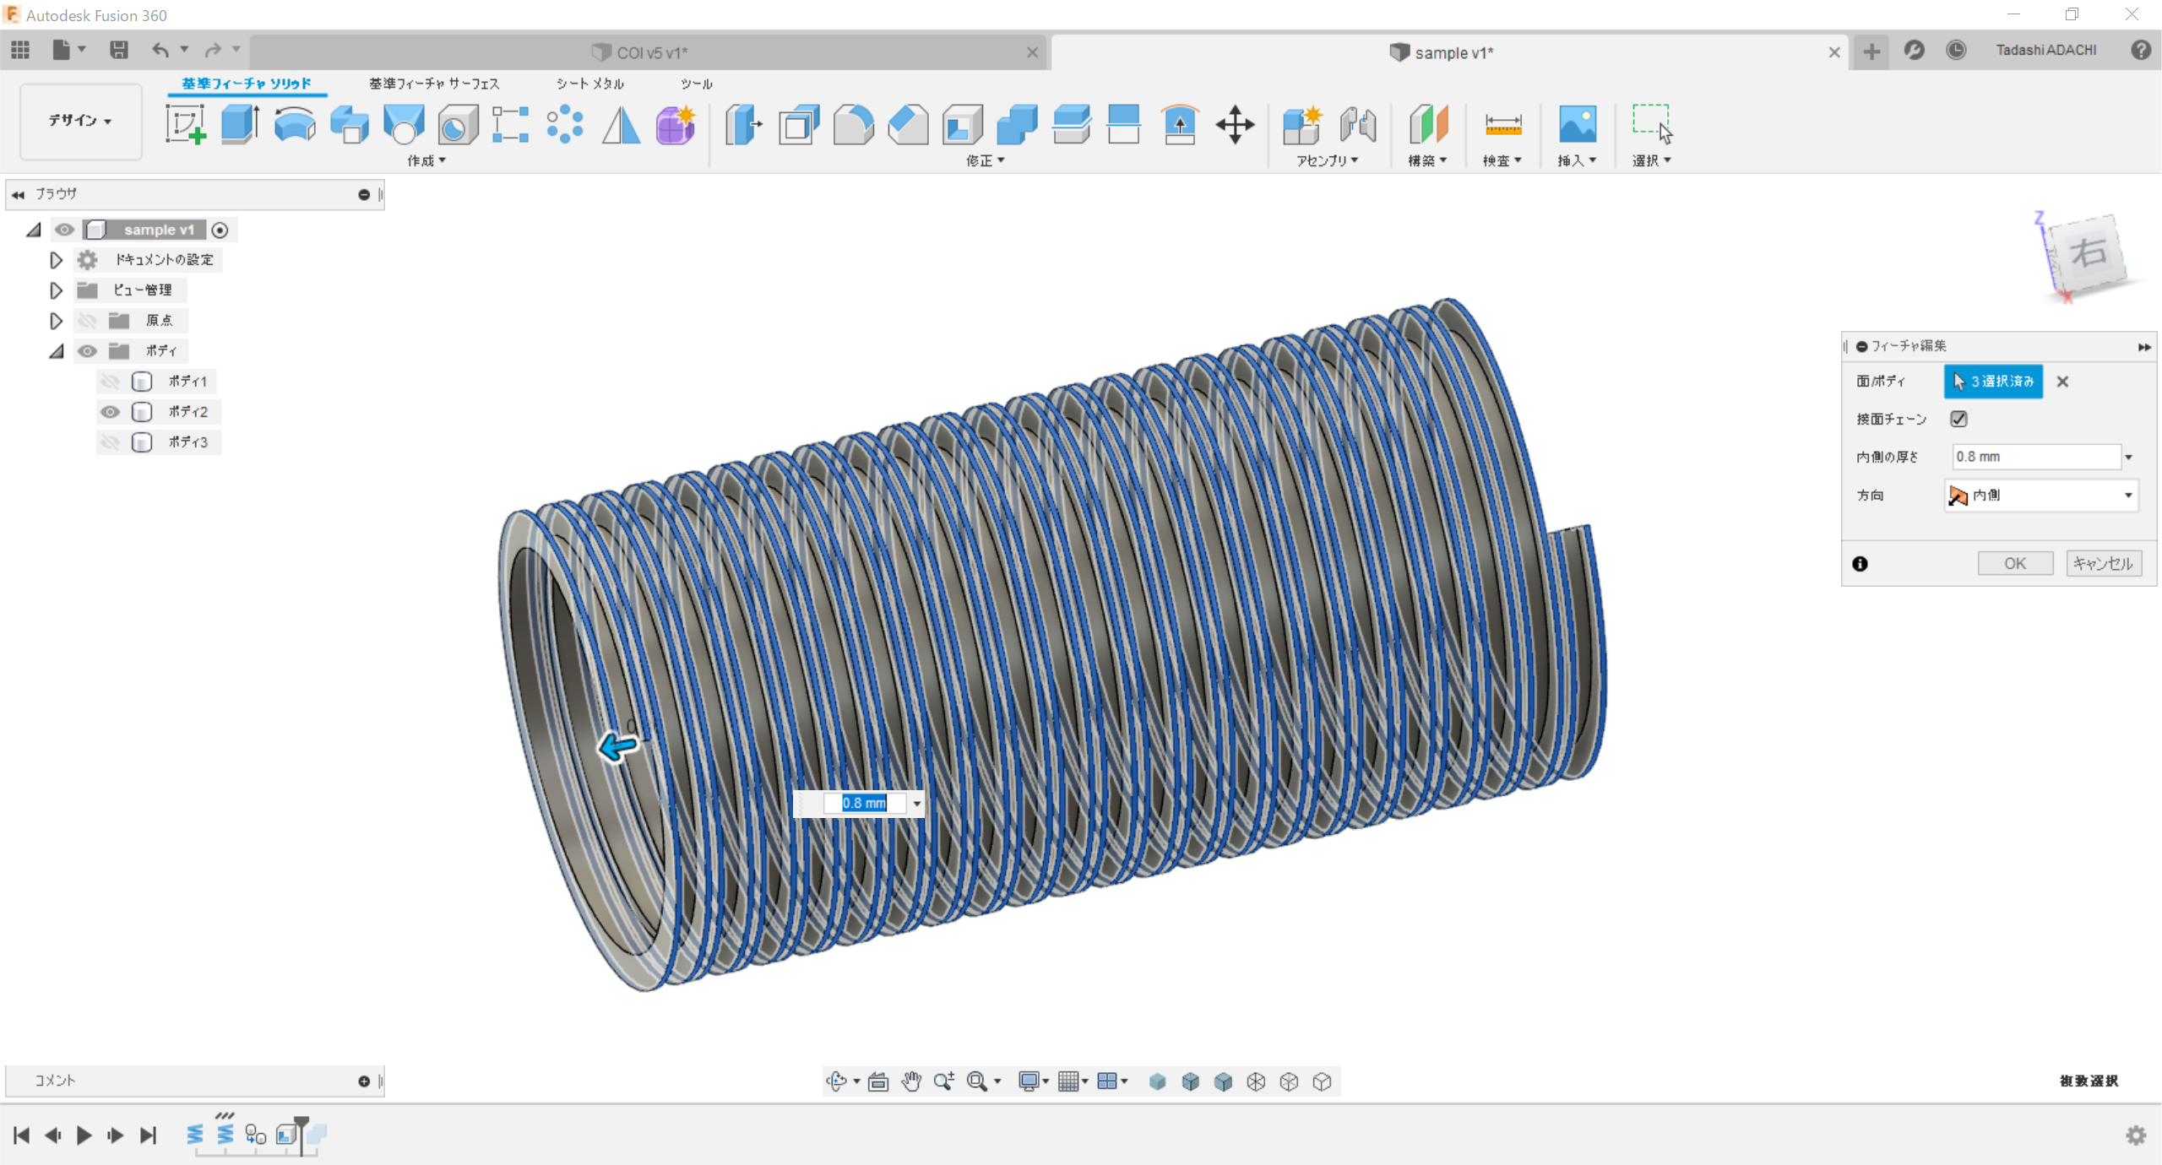Click the New Component assembly icon

tap(1301, 125)
